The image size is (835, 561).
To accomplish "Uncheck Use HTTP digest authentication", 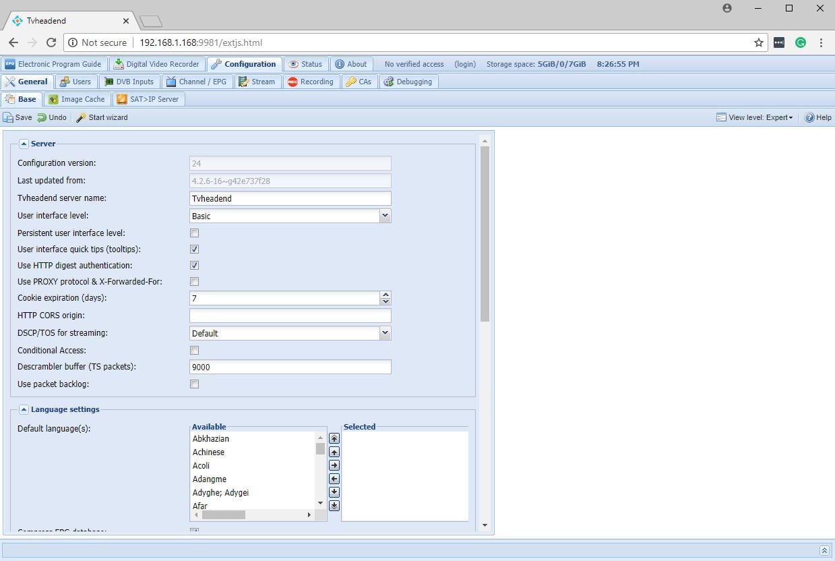I will [x=194, y=266].
